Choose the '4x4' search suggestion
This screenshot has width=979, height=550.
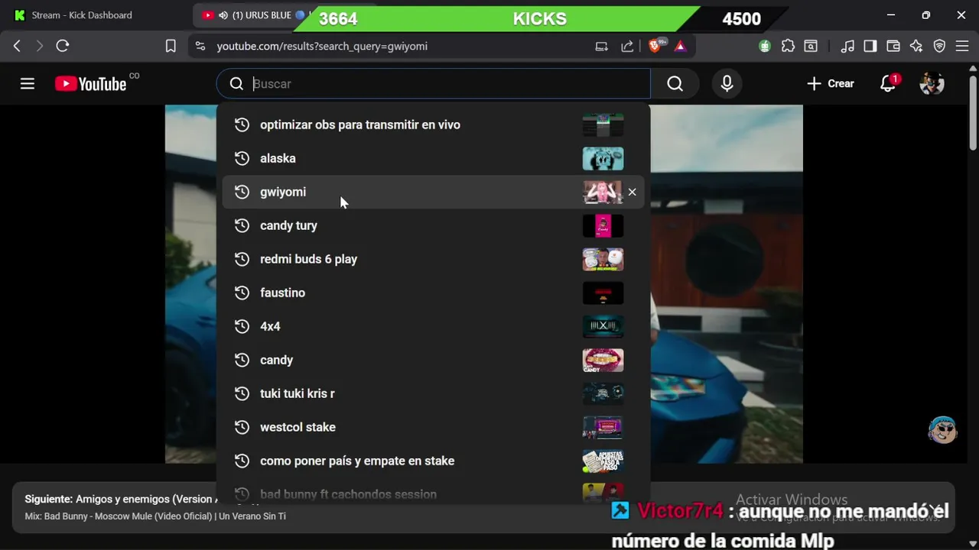pyautogui.click(x=433, y=326)
